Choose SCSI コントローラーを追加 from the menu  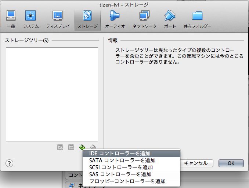(x=131, y=167)
